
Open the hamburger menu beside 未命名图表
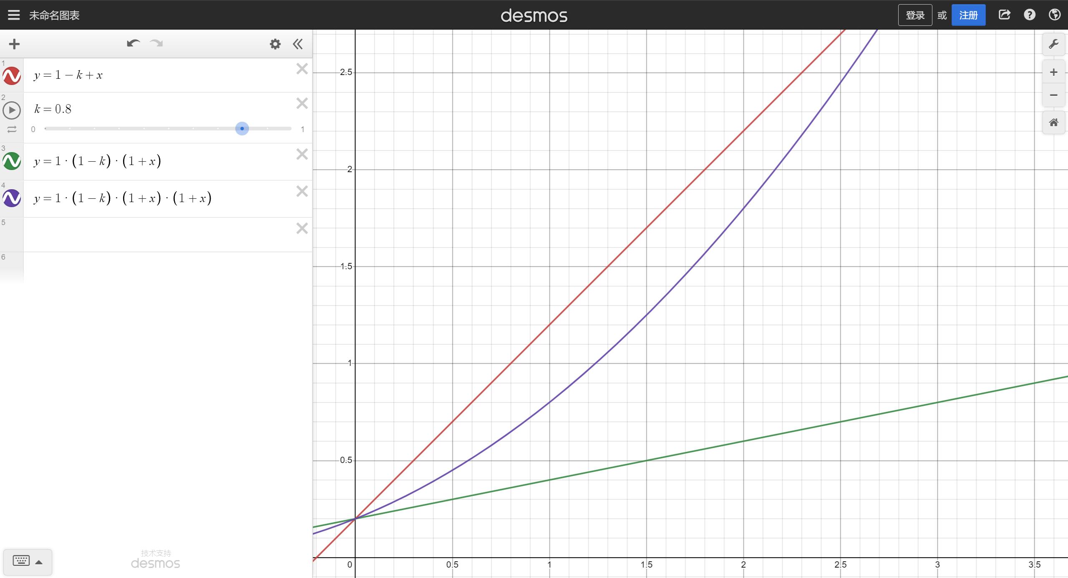point(14,15)
